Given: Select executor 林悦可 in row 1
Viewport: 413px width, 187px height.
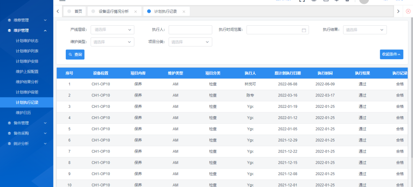Looking at the screenshot, I should click(x=250, y=84).
